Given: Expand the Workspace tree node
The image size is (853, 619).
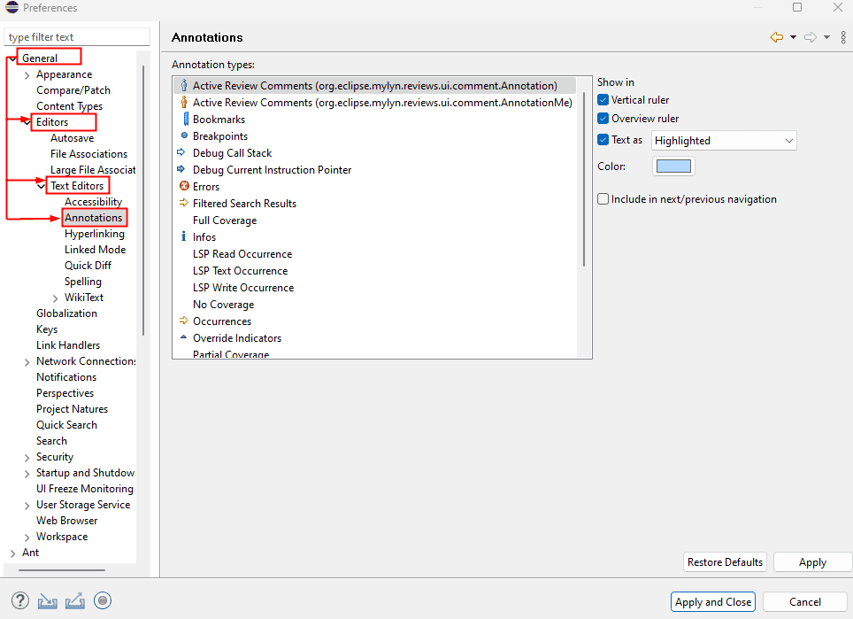Looking at the screenshot, I should pyautogui.click(x=27, y=538).
